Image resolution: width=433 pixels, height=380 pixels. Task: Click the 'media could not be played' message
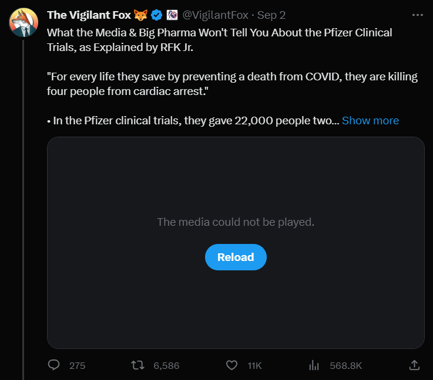click(236, 222)
